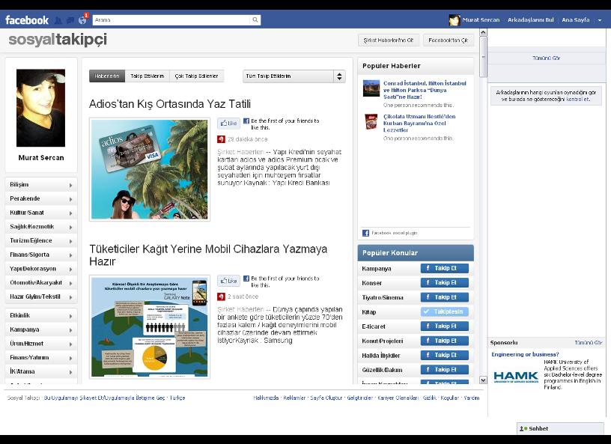Viewport: 611px width, 444px height.
Task: Open account menu arrow in top bar
Action: pos(600,20)
